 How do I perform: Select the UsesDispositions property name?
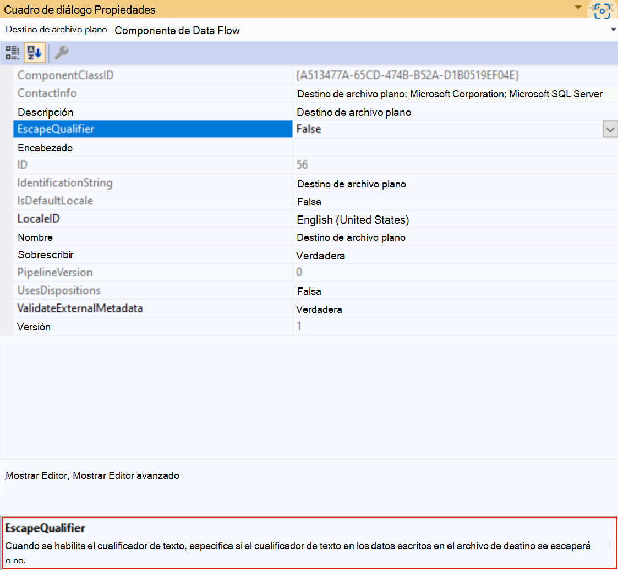(x=59, y=291)
